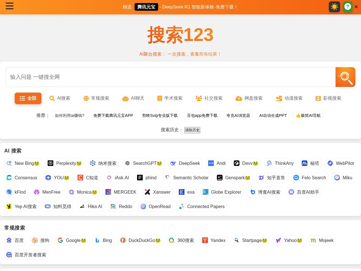Click the DuckDuckGo search engine
361x271 pixels.
140,240
